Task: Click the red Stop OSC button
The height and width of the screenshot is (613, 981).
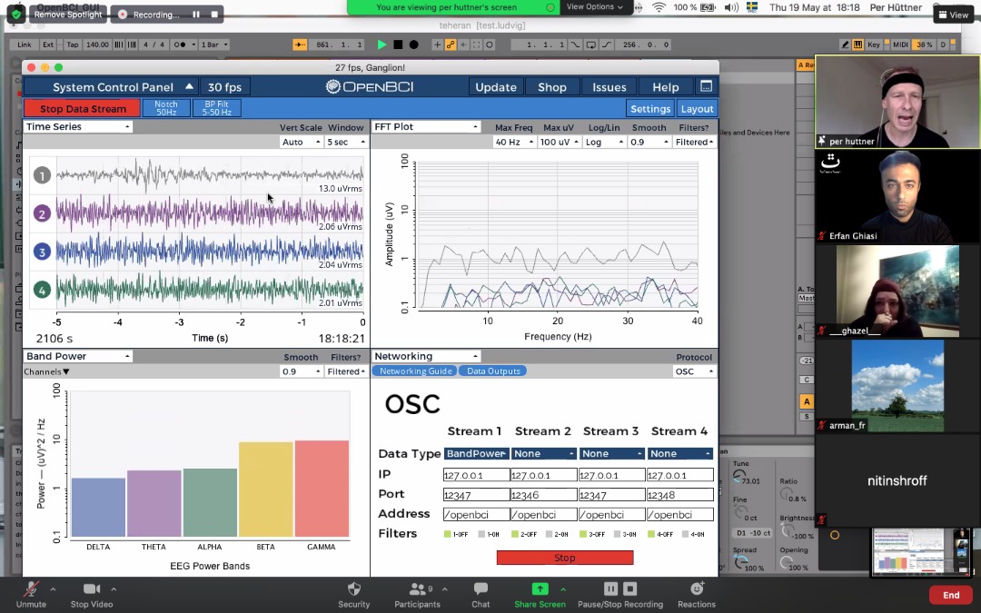Action: pos(565,558)
